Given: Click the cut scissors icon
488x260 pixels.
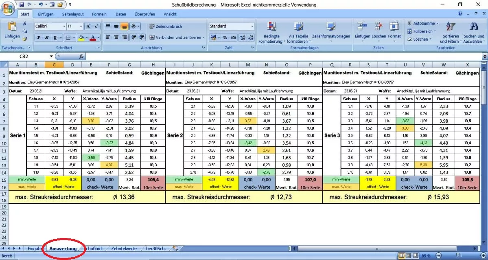Looking at the screenshot, I should click(25, 23).
